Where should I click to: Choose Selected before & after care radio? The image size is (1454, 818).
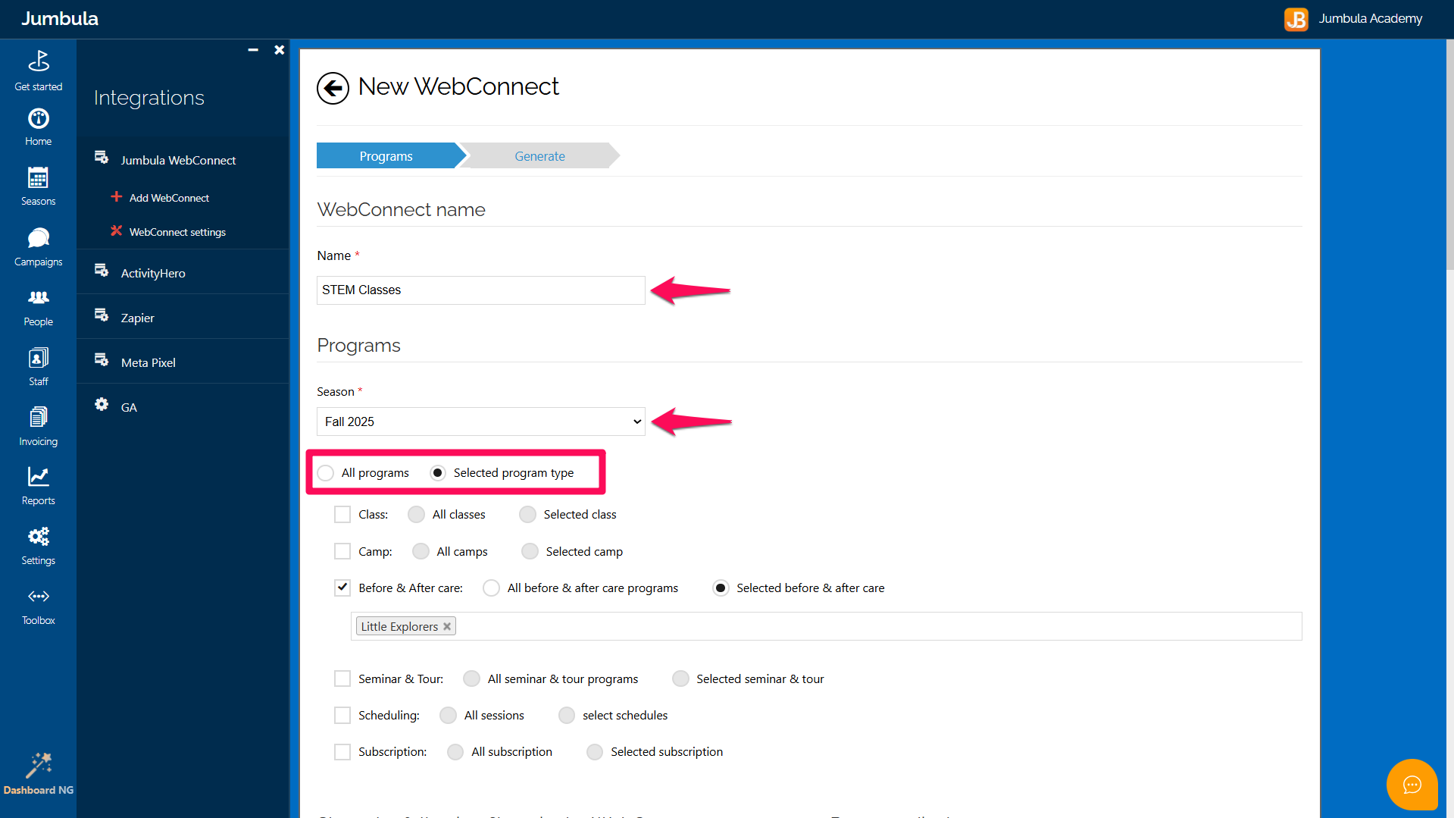click(x=721, y=588)
